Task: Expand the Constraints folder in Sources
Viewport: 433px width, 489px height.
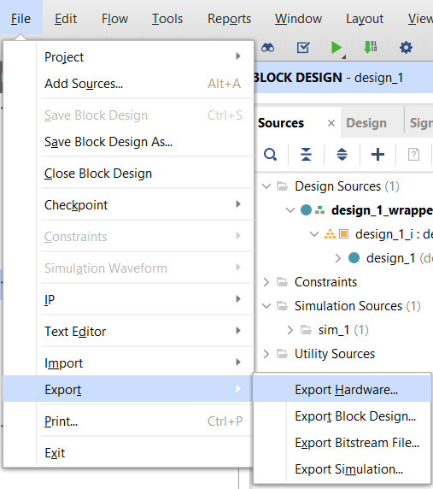Action: point(266,282)
